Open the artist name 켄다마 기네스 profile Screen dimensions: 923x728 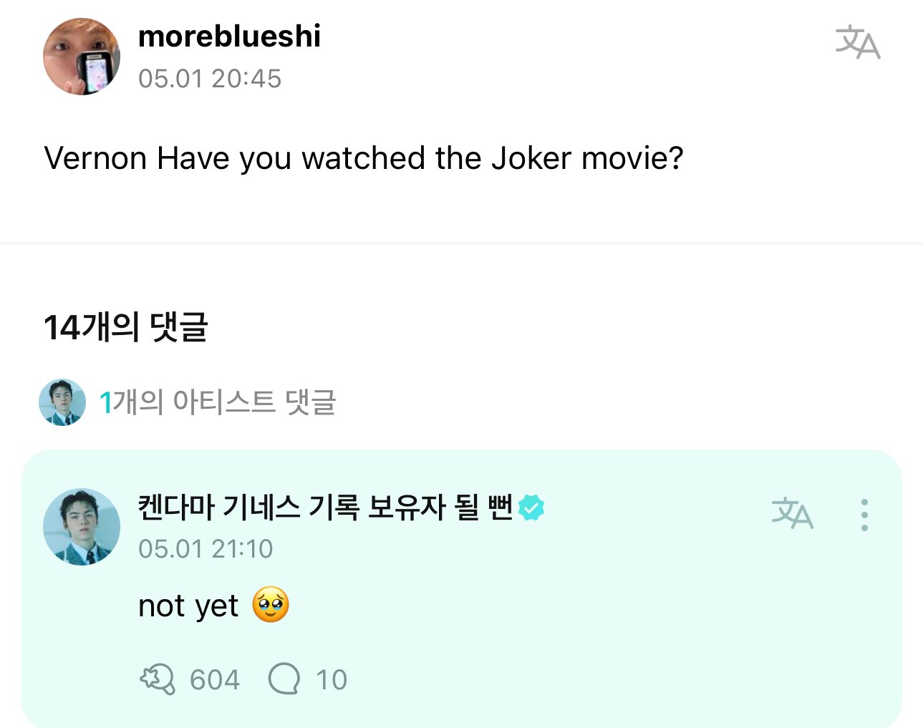(x=325, y=508)
